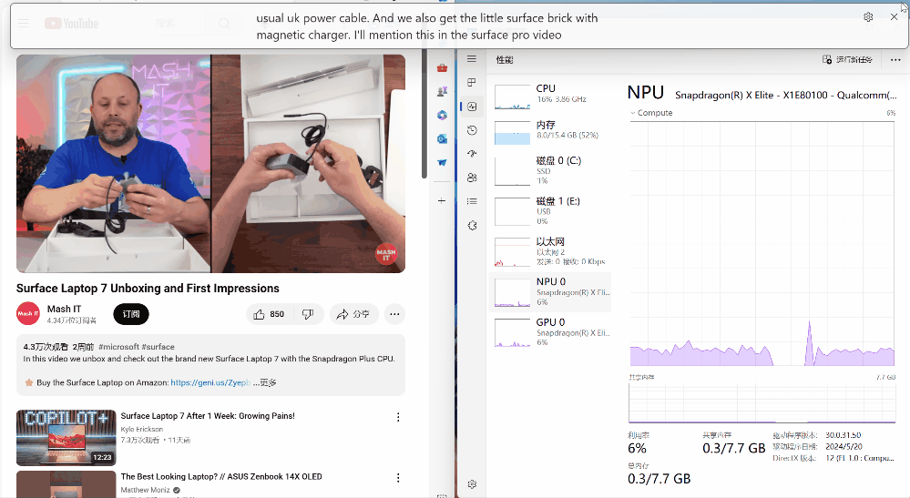Open Task Manager more options ellipsis
Screen dimensions: 910x498
pyautogui.click(x=895, y=60)
